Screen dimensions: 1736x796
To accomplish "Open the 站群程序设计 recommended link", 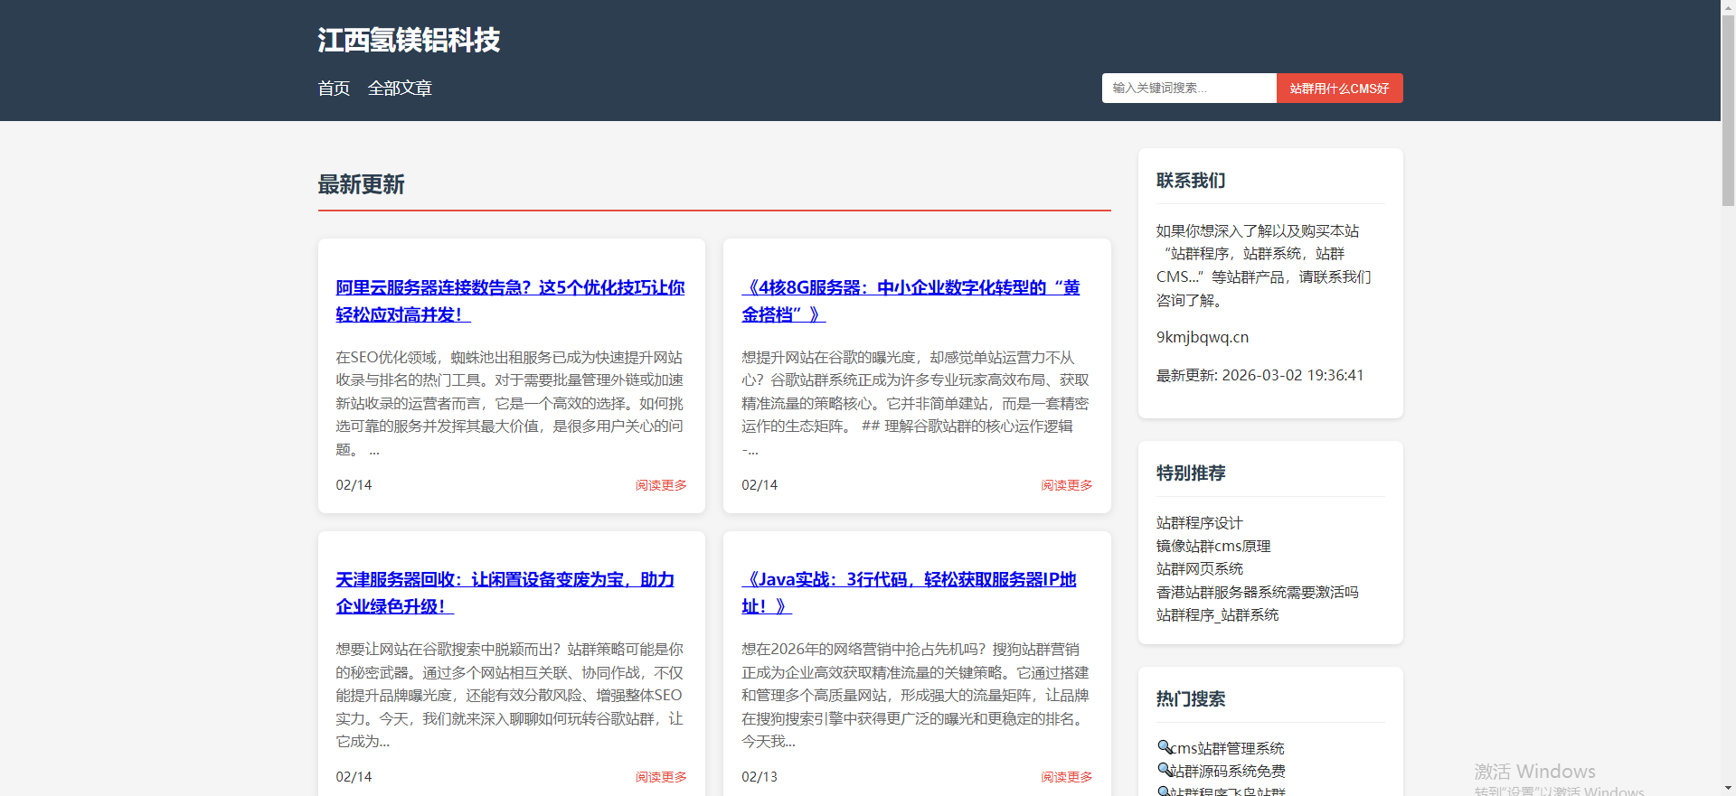I will 1199,523.
